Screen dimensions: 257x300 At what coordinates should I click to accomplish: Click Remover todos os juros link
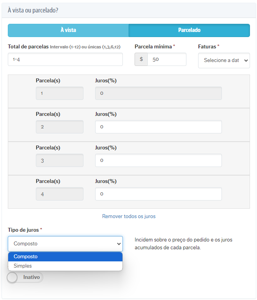tap(129, 216)
